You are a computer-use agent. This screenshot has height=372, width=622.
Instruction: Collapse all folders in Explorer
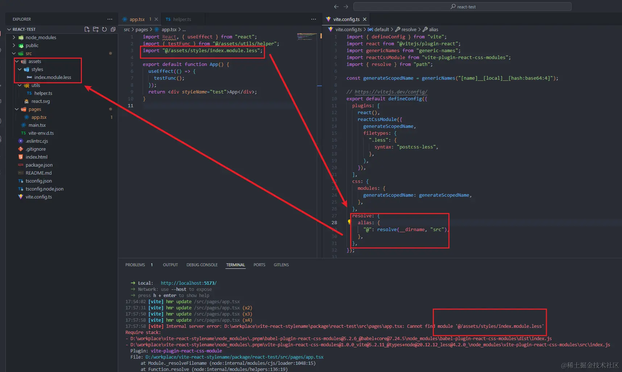[x=113, y=29]
